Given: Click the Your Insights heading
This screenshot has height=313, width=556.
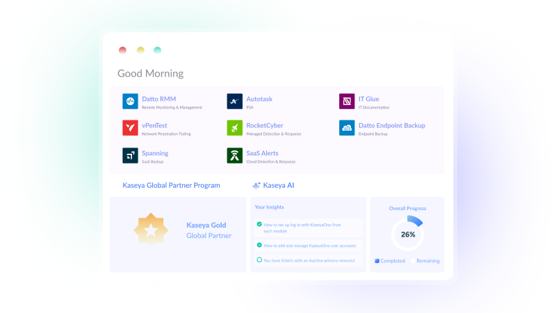Looking at the screenshot, I should [269, 207].
